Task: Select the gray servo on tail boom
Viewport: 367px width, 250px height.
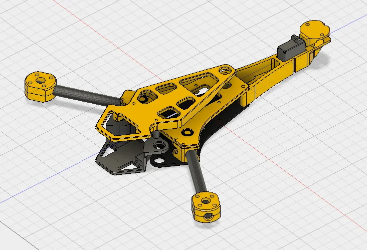Action: pyautogui.click(x=292, y=49)
